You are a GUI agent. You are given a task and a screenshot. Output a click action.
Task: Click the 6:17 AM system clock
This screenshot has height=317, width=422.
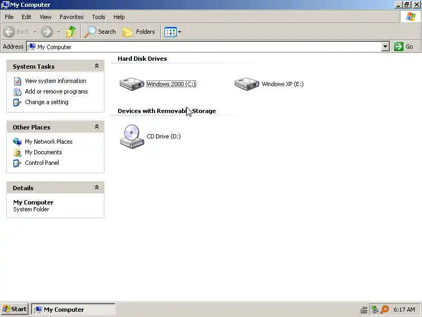pos(404,310)
